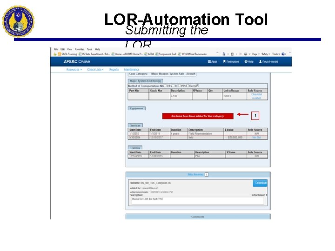This screenshot has width=335, height=251.
Task: Open the Reva Howard user profile
Action: pos(268,61)
